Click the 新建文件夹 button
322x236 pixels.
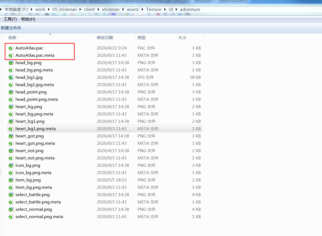tap(11, 28)
